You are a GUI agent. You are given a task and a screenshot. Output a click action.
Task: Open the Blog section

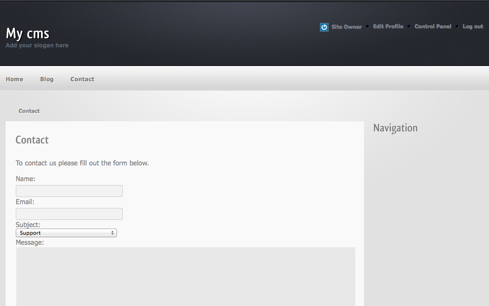click(46, 79)
